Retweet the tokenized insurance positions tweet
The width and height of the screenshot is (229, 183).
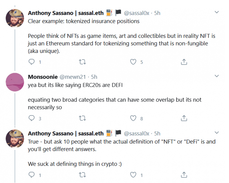click(x=82, y=62)
